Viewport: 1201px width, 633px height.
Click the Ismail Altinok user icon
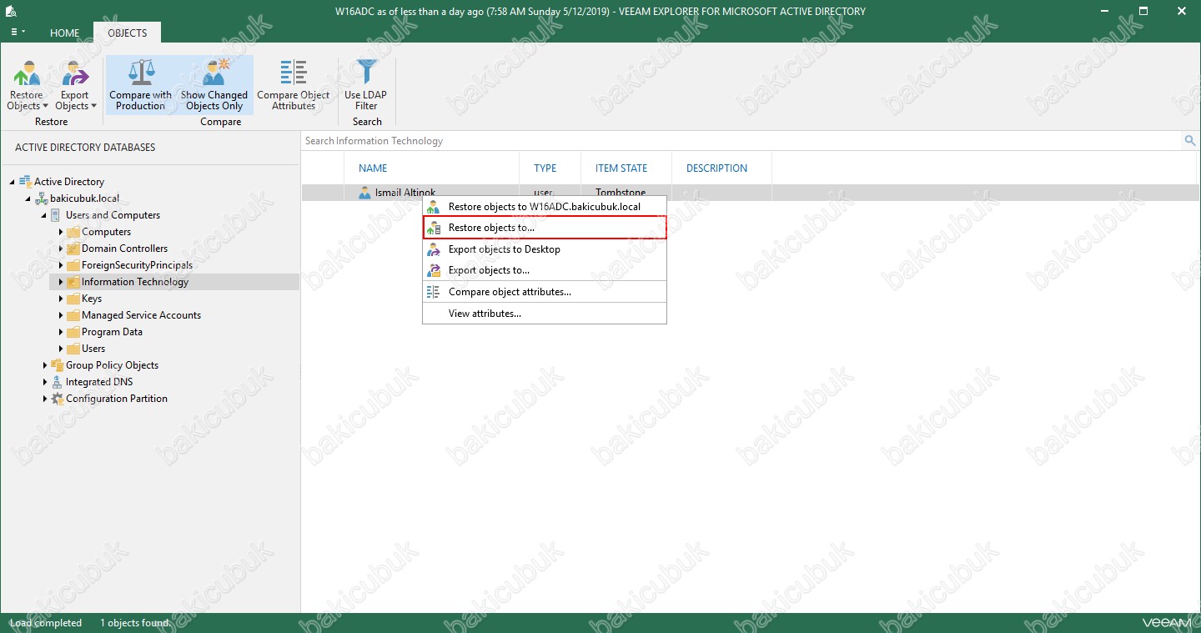click(x=364, y=193)
